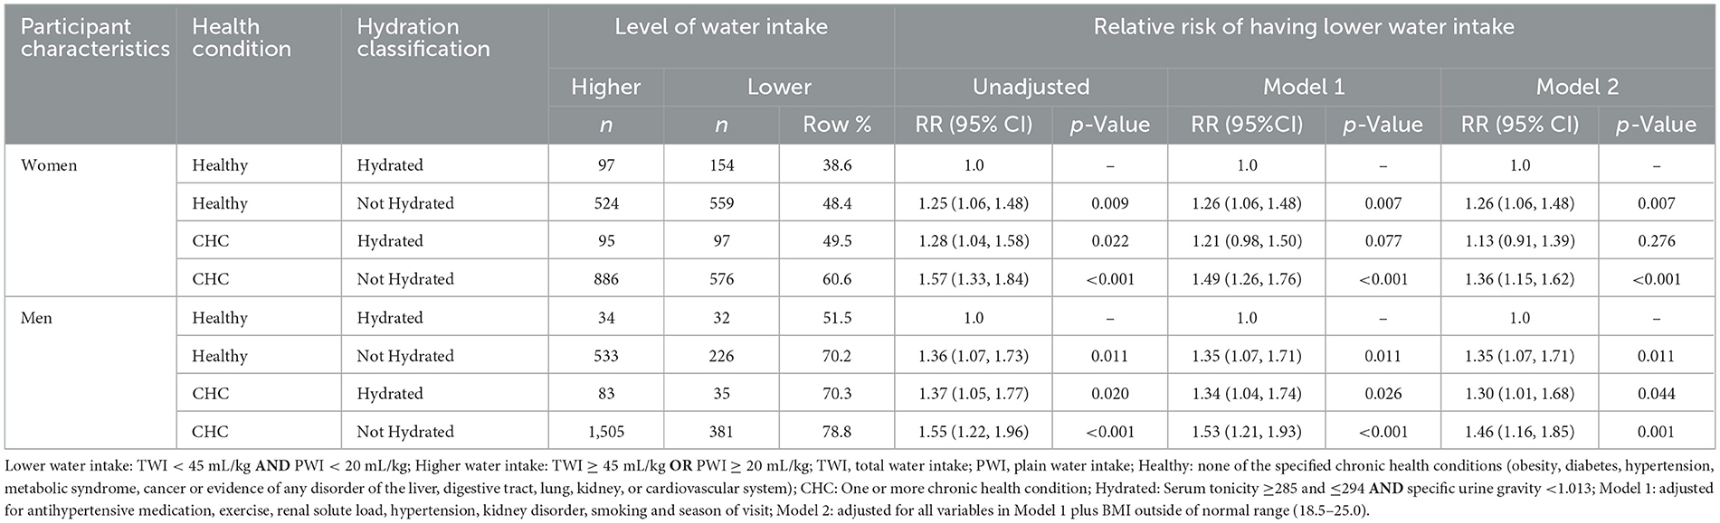Select the Unadjusted subheader

(x=1031, y=87)
